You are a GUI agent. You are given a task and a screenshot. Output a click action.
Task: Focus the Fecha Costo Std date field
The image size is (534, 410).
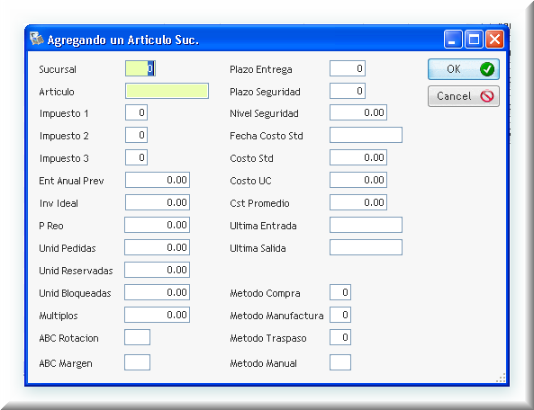coord(366,135)
